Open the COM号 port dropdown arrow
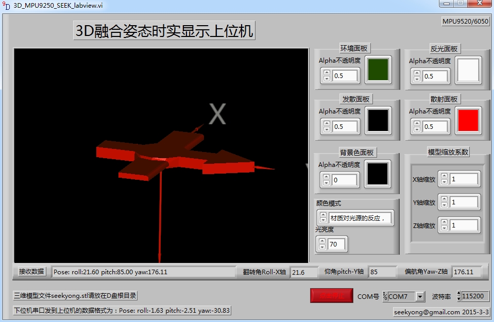Viewport: 494px width, 322px height. [x=420, y=297]
